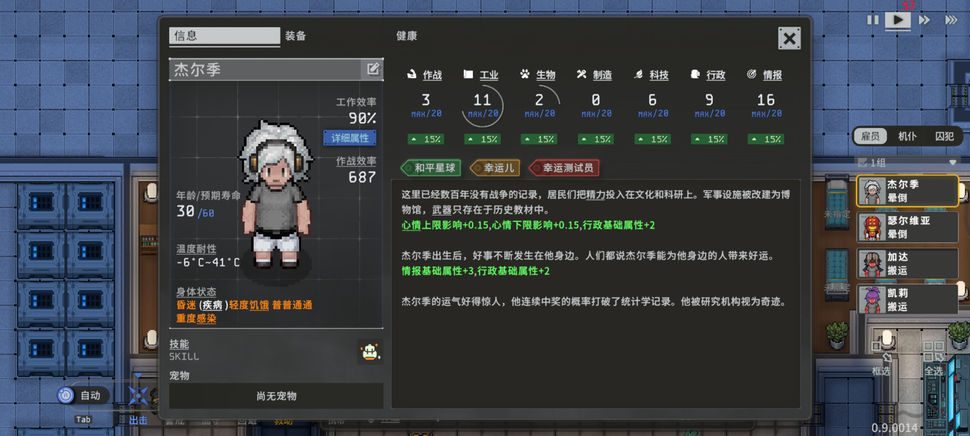
Task: Select employee 瑟尔维亚 in the list
Action: pyautogui.click(x=907, y=227)
